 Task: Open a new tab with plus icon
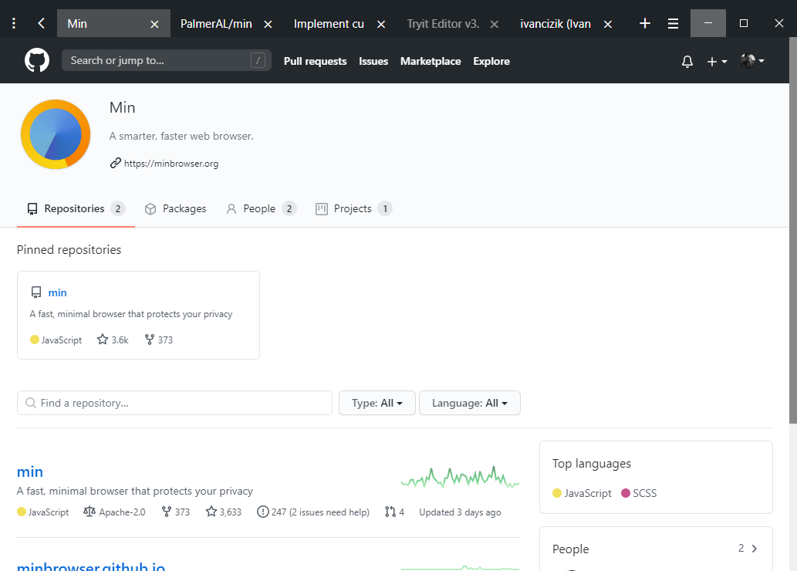[x=644, y=23]
